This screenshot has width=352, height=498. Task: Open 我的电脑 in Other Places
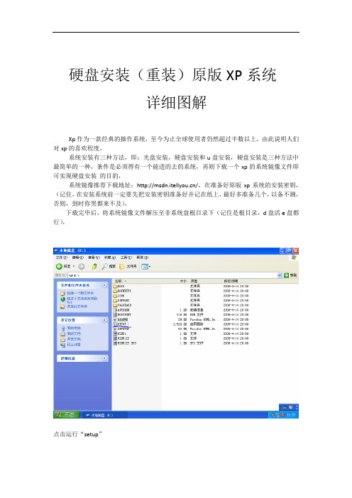74,328
